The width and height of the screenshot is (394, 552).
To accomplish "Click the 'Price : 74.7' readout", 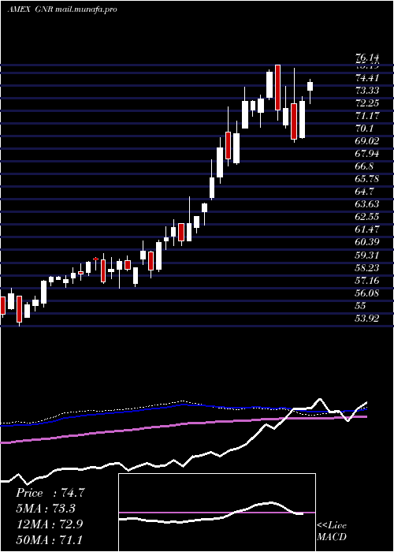I will pyautogui.click(x=50, y=493).
